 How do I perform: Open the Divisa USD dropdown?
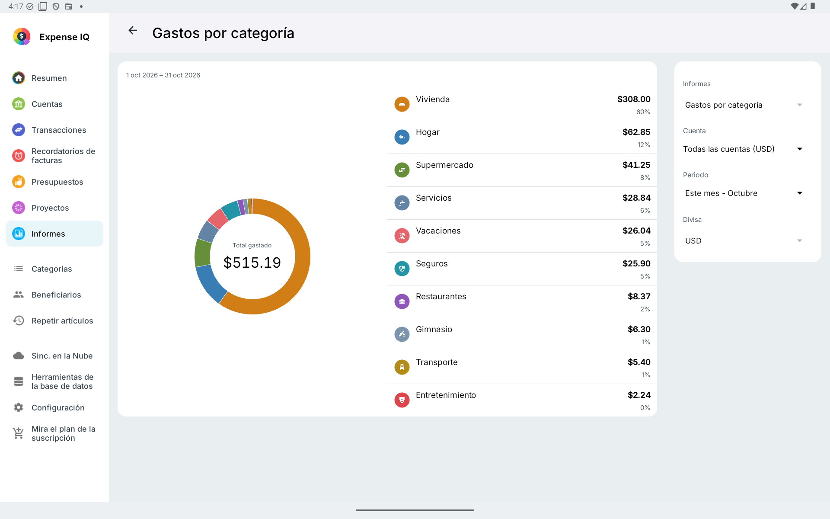pyautogui.click(x=744, y=241)
